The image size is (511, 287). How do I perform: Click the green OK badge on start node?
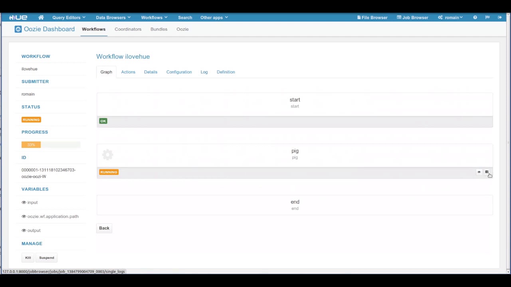103,121
